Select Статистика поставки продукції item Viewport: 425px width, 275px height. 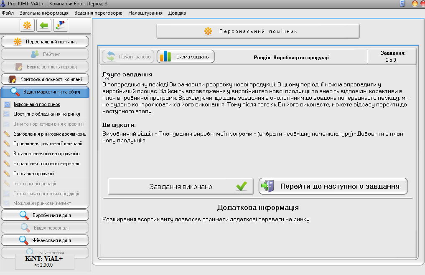(46, 194)
